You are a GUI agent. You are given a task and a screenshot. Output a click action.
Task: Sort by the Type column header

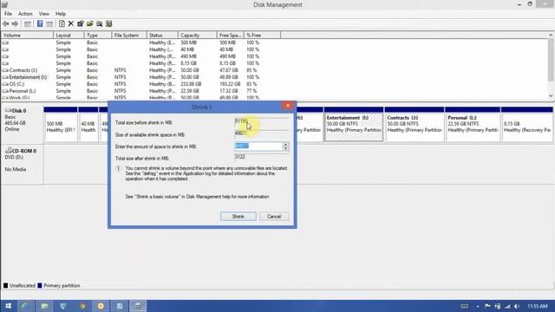[x=98, y=36]
